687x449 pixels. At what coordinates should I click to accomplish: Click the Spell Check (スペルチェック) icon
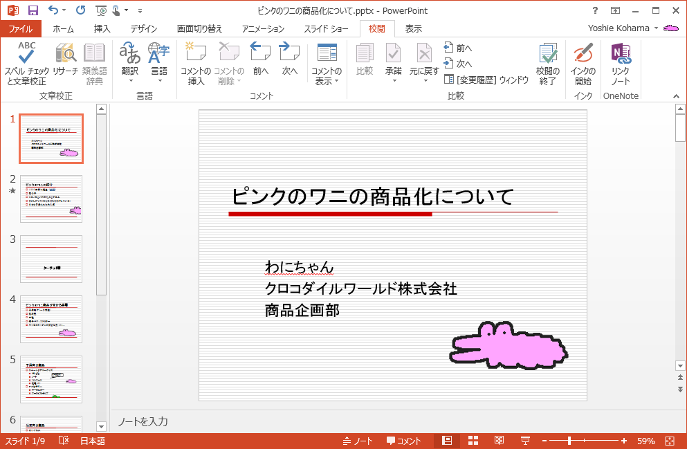(x=26, y=55)
